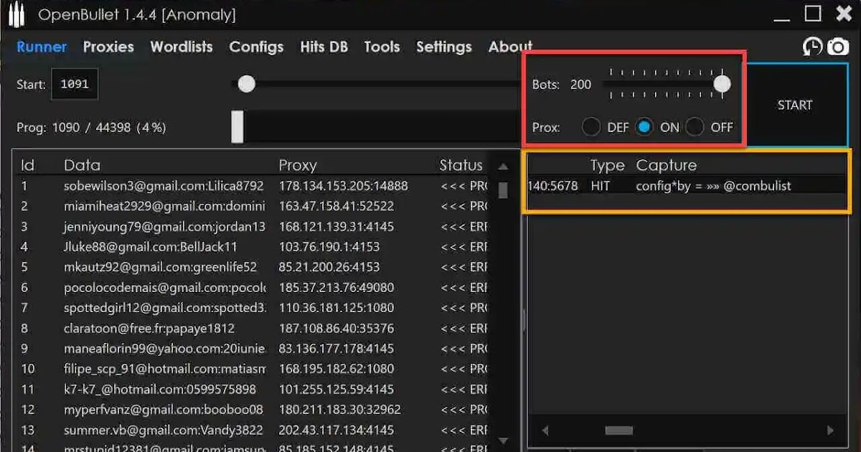Open the Proxies tab

[108, 47]
